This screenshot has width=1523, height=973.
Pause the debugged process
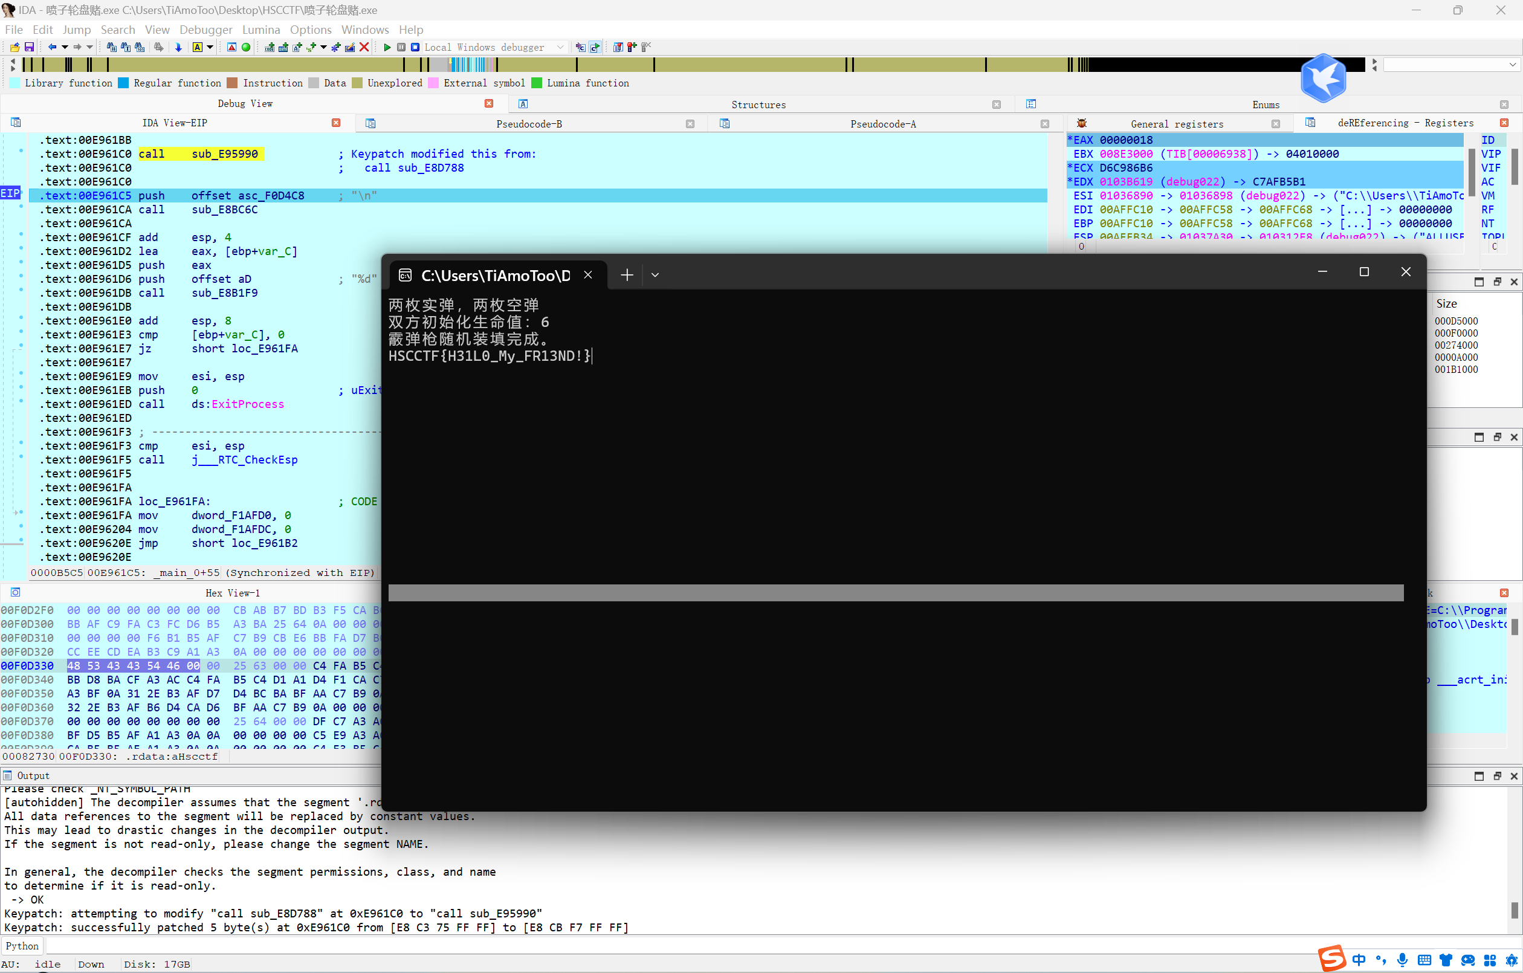(x=401, y=48)
